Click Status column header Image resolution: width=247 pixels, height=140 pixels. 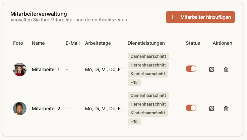[193, 43]
